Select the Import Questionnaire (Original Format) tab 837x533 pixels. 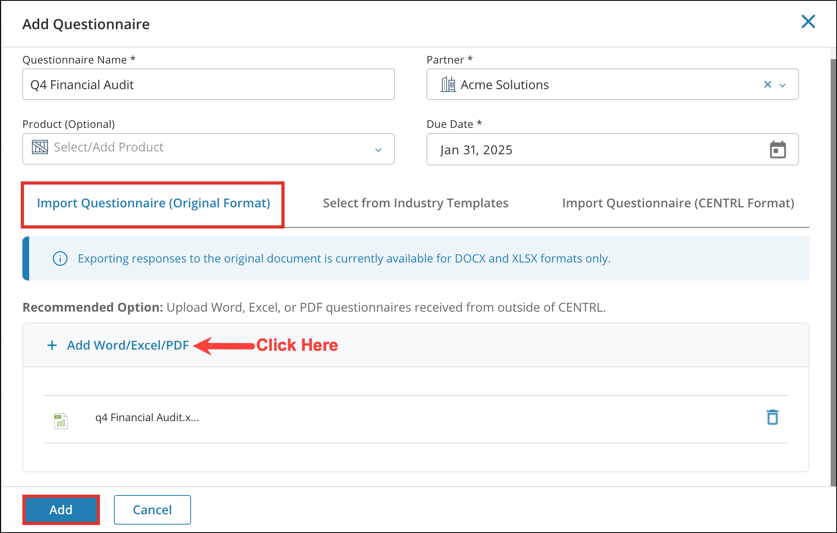point(153,203)
